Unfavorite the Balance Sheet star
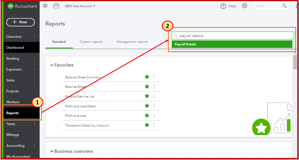The height and width of the screenshot is (160, 299). 147,86
